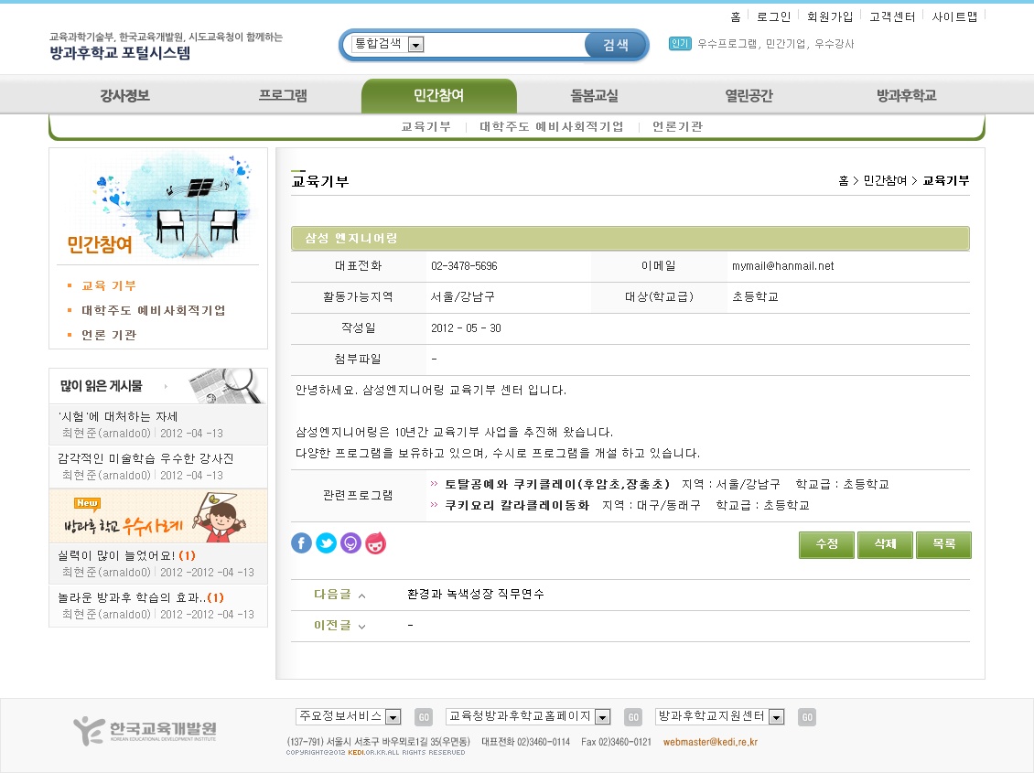Expand 주요정보서비스 dropdown in footer
The width and height of the screenshot is (1034, 773).
coord(349,716)
